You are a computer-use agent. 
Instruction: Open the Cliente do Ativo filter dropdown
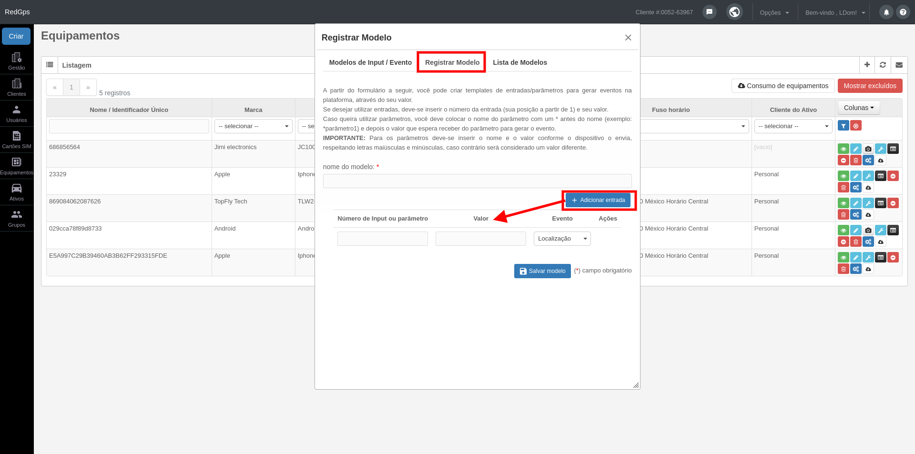pyautogui.click(x=793, y=126)
